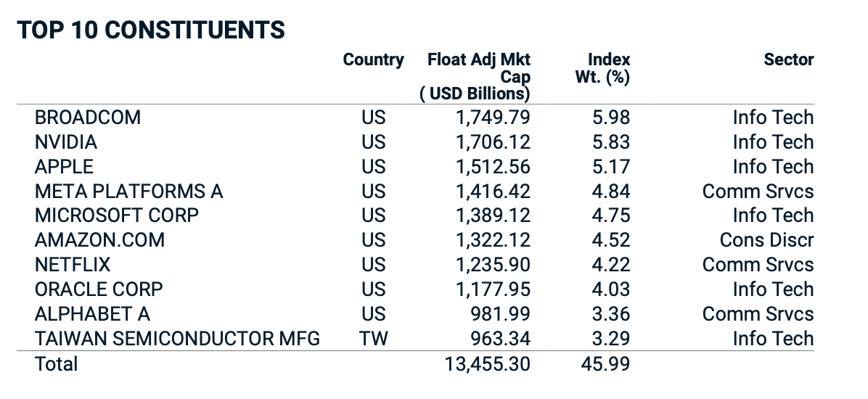Viewport: 868px width, 399px height.
Task: Click the 13,455.30 total market cap
Action: pyautogui.click(x=488, y=363)
